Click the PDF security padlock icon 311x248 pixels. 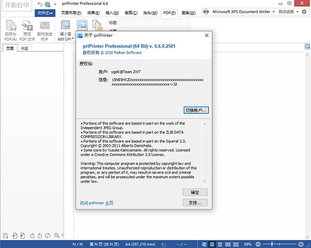click(x=97, y=25)
